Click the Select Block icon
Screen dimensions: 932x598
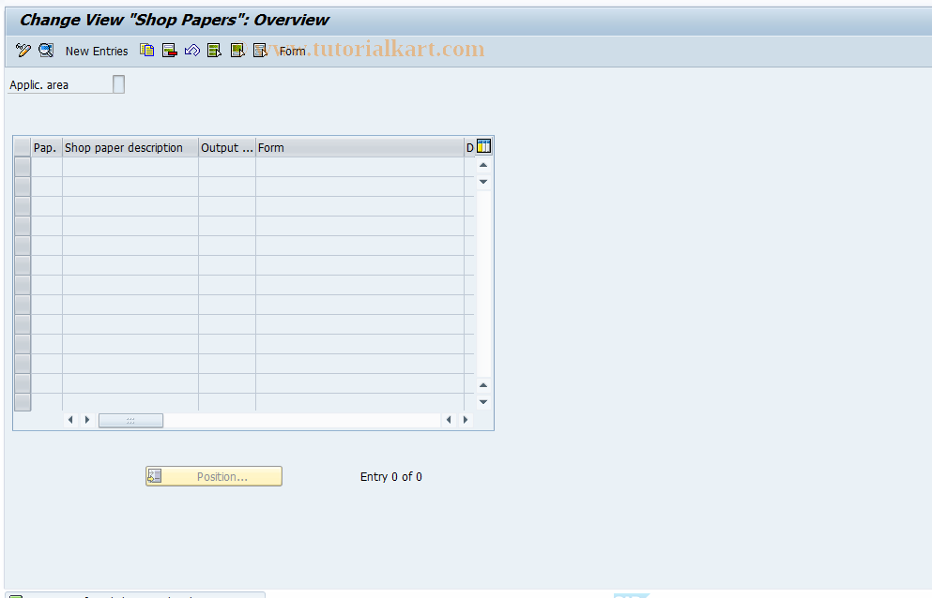pos(237,51)
